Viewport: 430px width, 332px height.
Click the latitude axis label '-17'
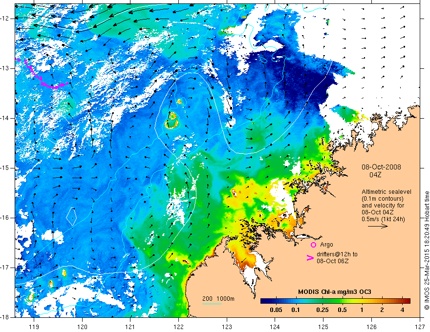[x=5, y=268]
